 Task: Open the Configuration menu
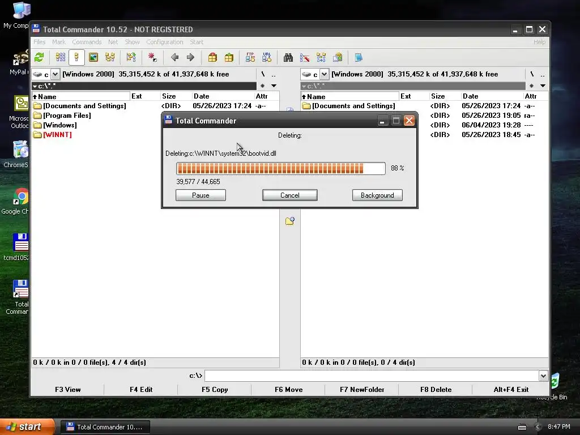[165, 42]
